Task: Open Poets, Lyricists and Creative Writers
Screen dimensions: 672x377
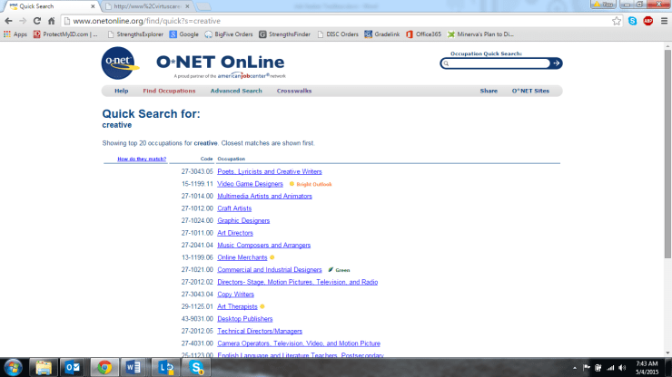Action: click(x=270, y=171)
